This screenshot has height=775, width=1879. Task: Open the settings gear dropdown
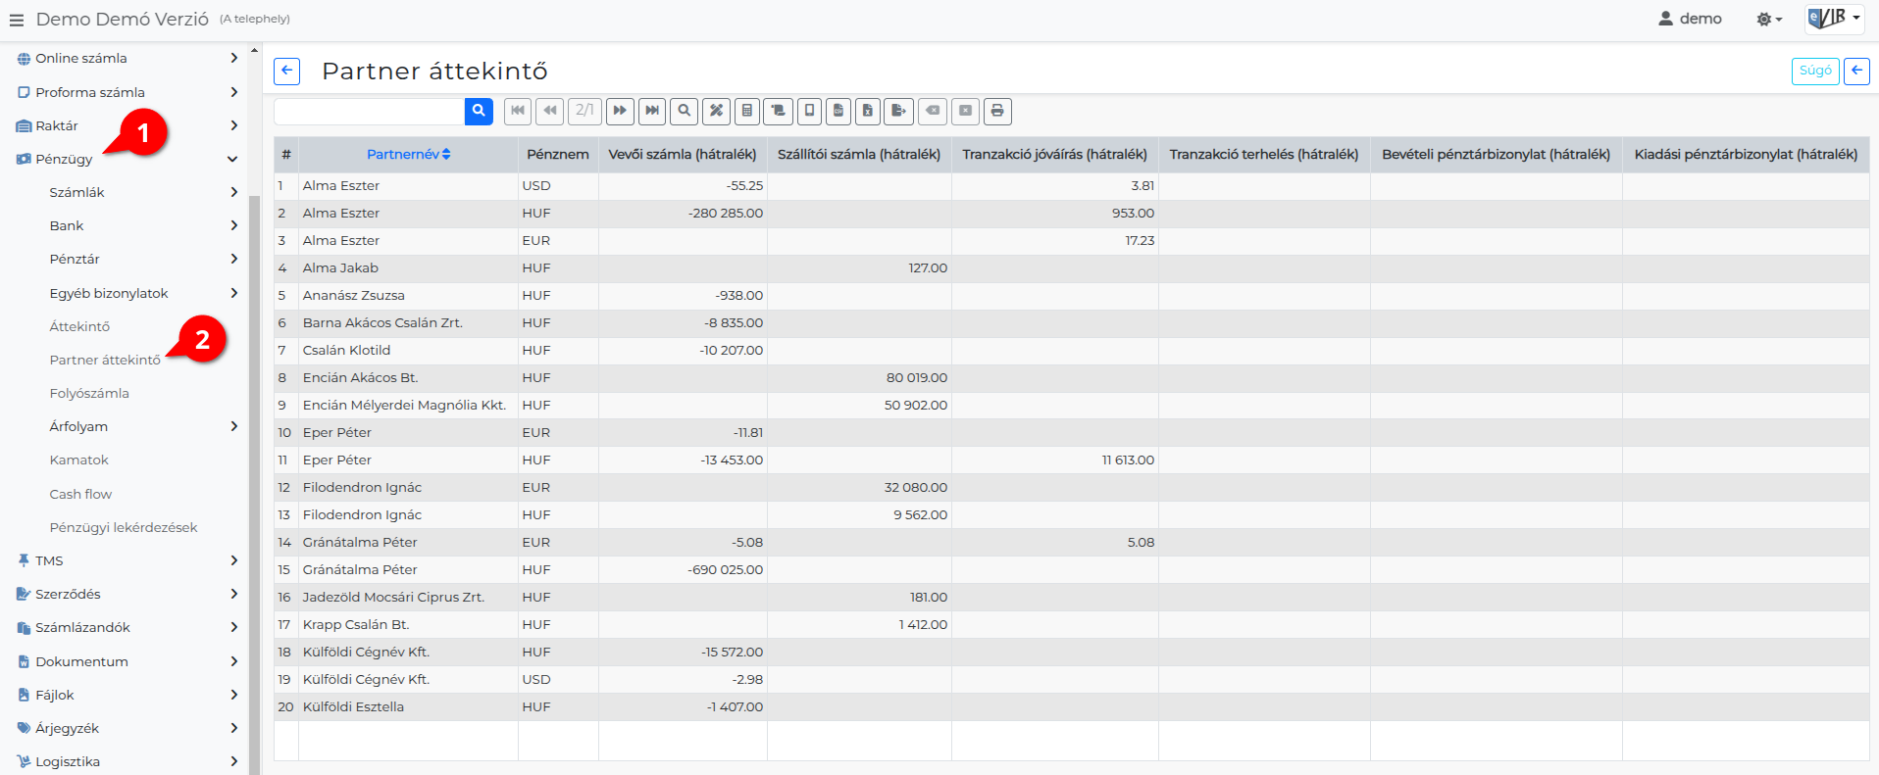1768,20
